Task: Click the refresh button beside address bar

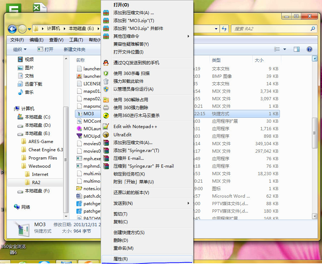Action: click(x=224, y=29)
